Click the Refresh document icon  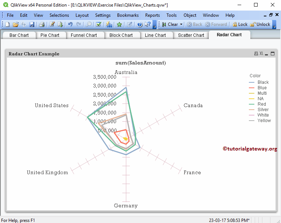24,24
